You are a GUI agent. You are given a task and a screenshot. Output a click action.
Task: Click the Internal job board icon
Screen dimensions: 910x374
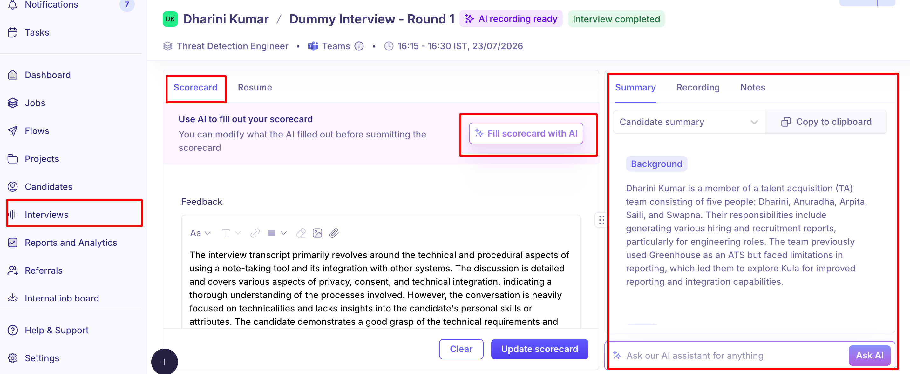coord(13,297)
